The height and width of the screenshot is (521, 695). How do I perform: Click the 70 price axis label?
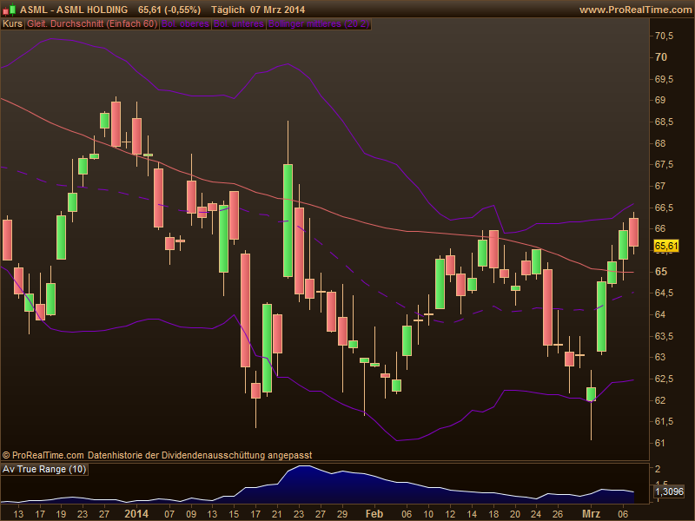pos(661,57)
